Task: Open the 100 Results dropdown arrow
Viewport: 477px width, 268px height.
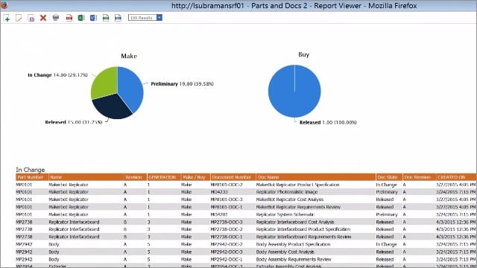Action: click(159, 18)
